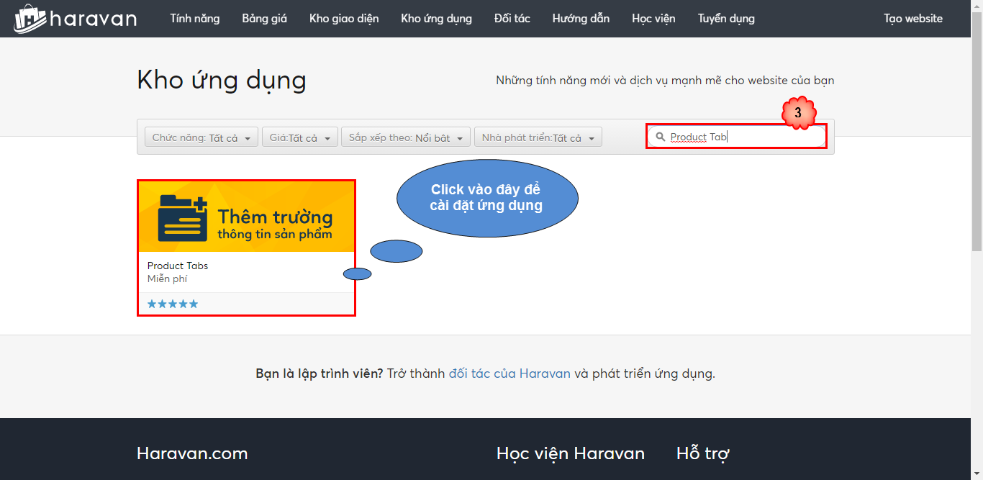Click the Kho ứng dụng page heading
Screen dimensions: 983x480
(222, 80)
